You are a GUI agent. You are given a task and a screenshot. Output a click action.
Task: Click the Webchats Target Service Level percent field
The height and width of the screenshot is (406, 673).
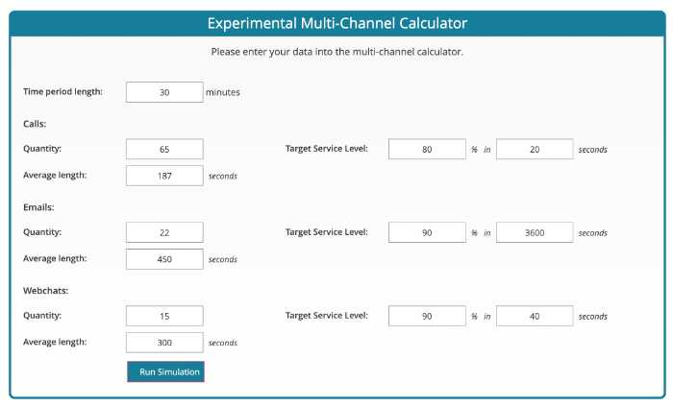(427, 316)
